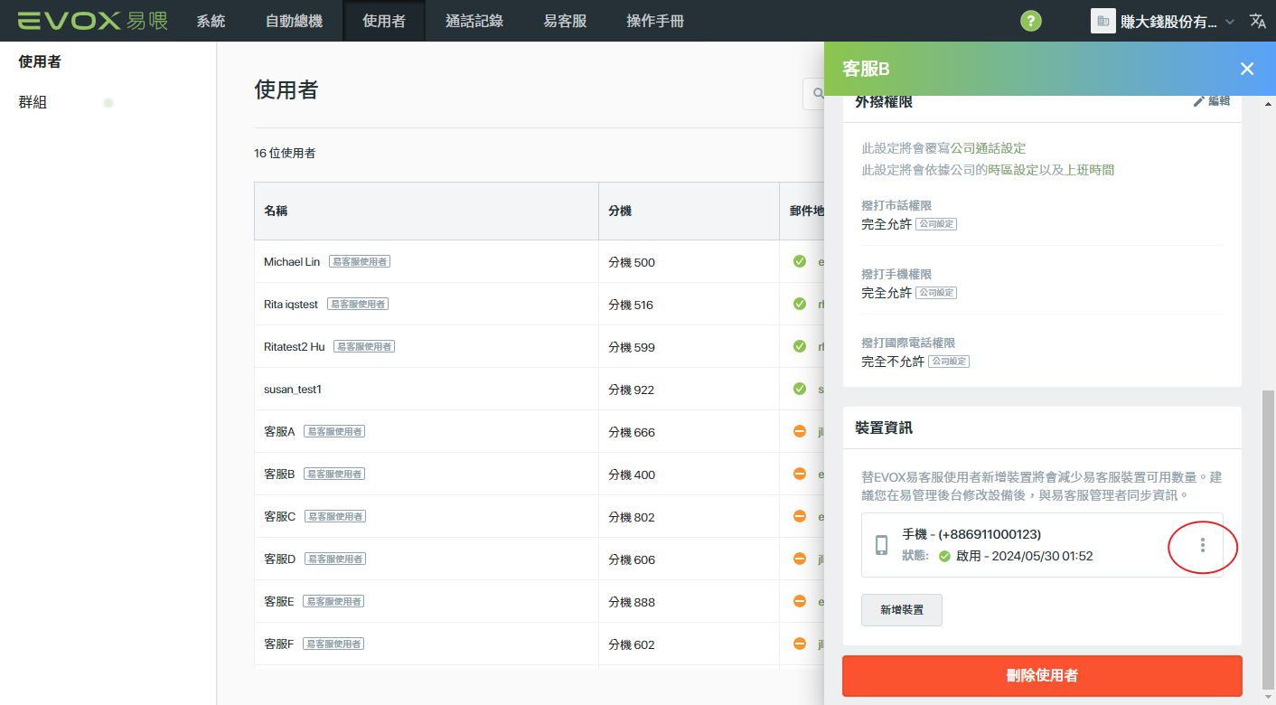Click the company building icon
The image size is (1276, 705).
pyautogui.click(x=1103, y=21)
